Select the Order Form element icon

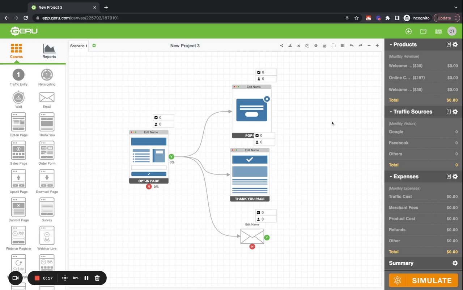pyautogui.click(x=47, y=150)
